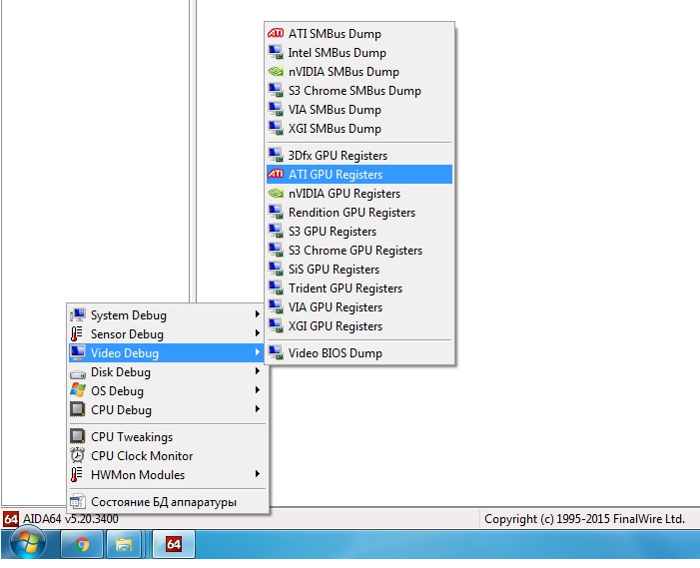The image size is (700, 568).
Task: Click the nVIDIA eye icon beside nVIDIA GPU Registers
Action: tap(276, 194)
